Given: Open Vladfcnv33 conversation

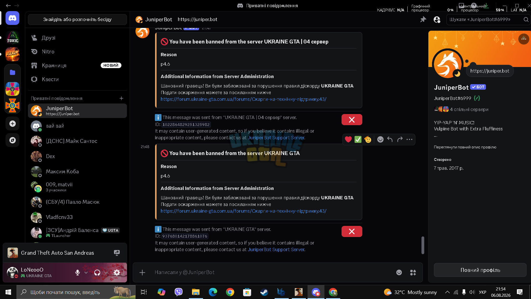Looking at the screenshot, I should click(77, 217).
